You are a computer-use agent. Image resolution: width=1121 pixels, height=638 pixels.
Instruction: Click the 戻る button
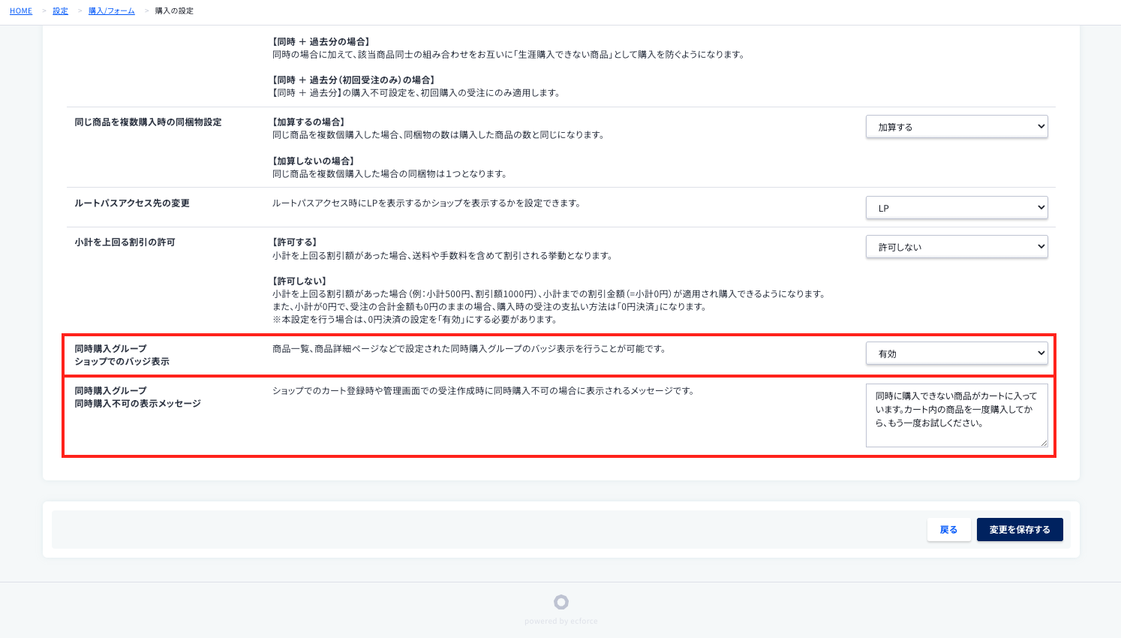[x=948, y=529]
